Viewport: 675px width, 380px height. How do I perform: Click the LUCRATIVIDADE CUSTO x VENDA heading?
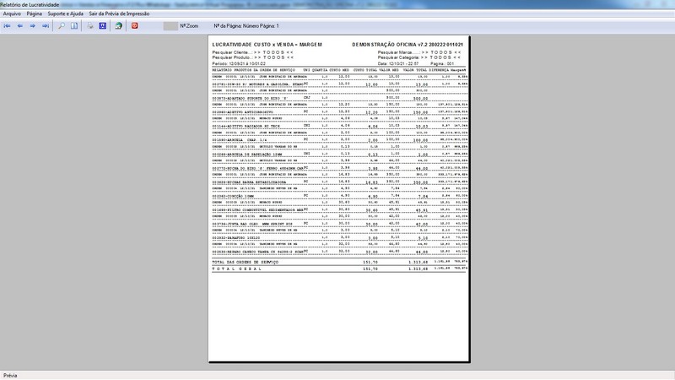267,45
